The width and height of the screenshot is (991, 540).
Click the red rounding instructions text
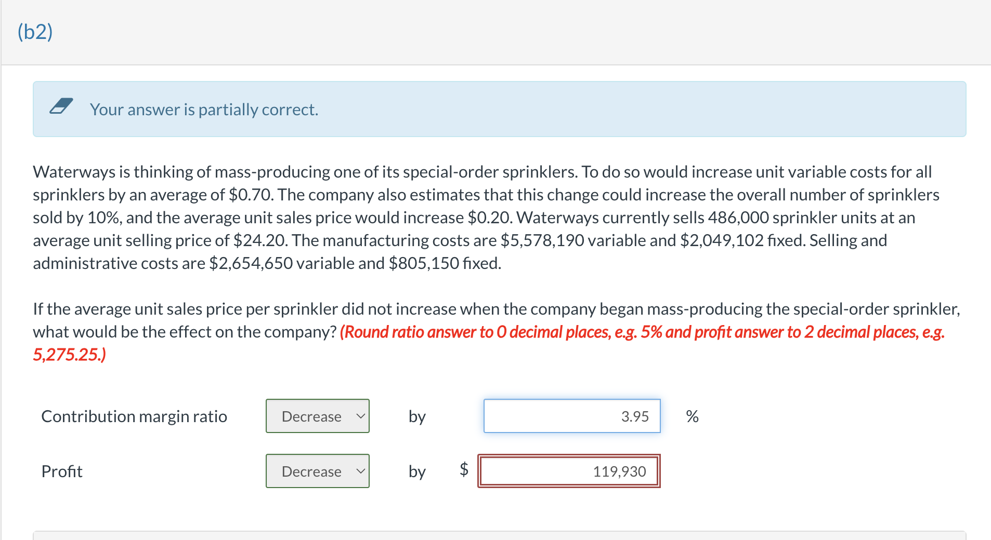tap(489, 343)
